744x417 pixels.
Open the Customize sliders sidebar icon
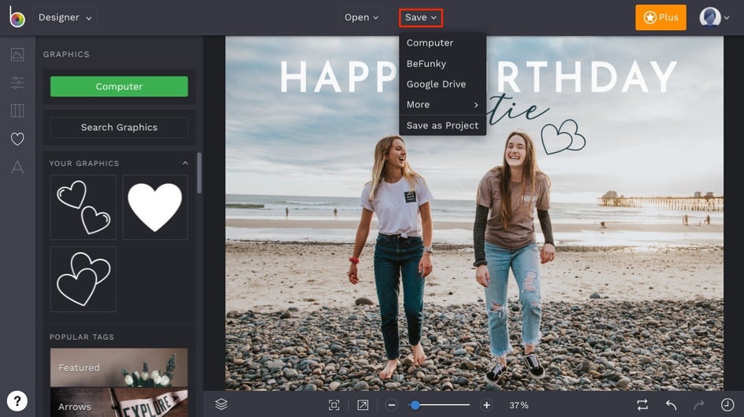click(17, 83)
